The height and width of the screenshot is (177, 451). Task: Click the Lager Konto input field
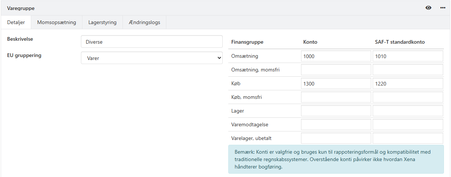[336, 111]
